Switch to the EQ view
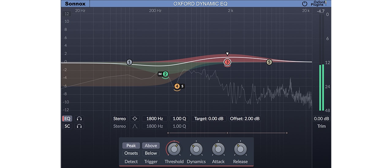 (x=67, y=119)
